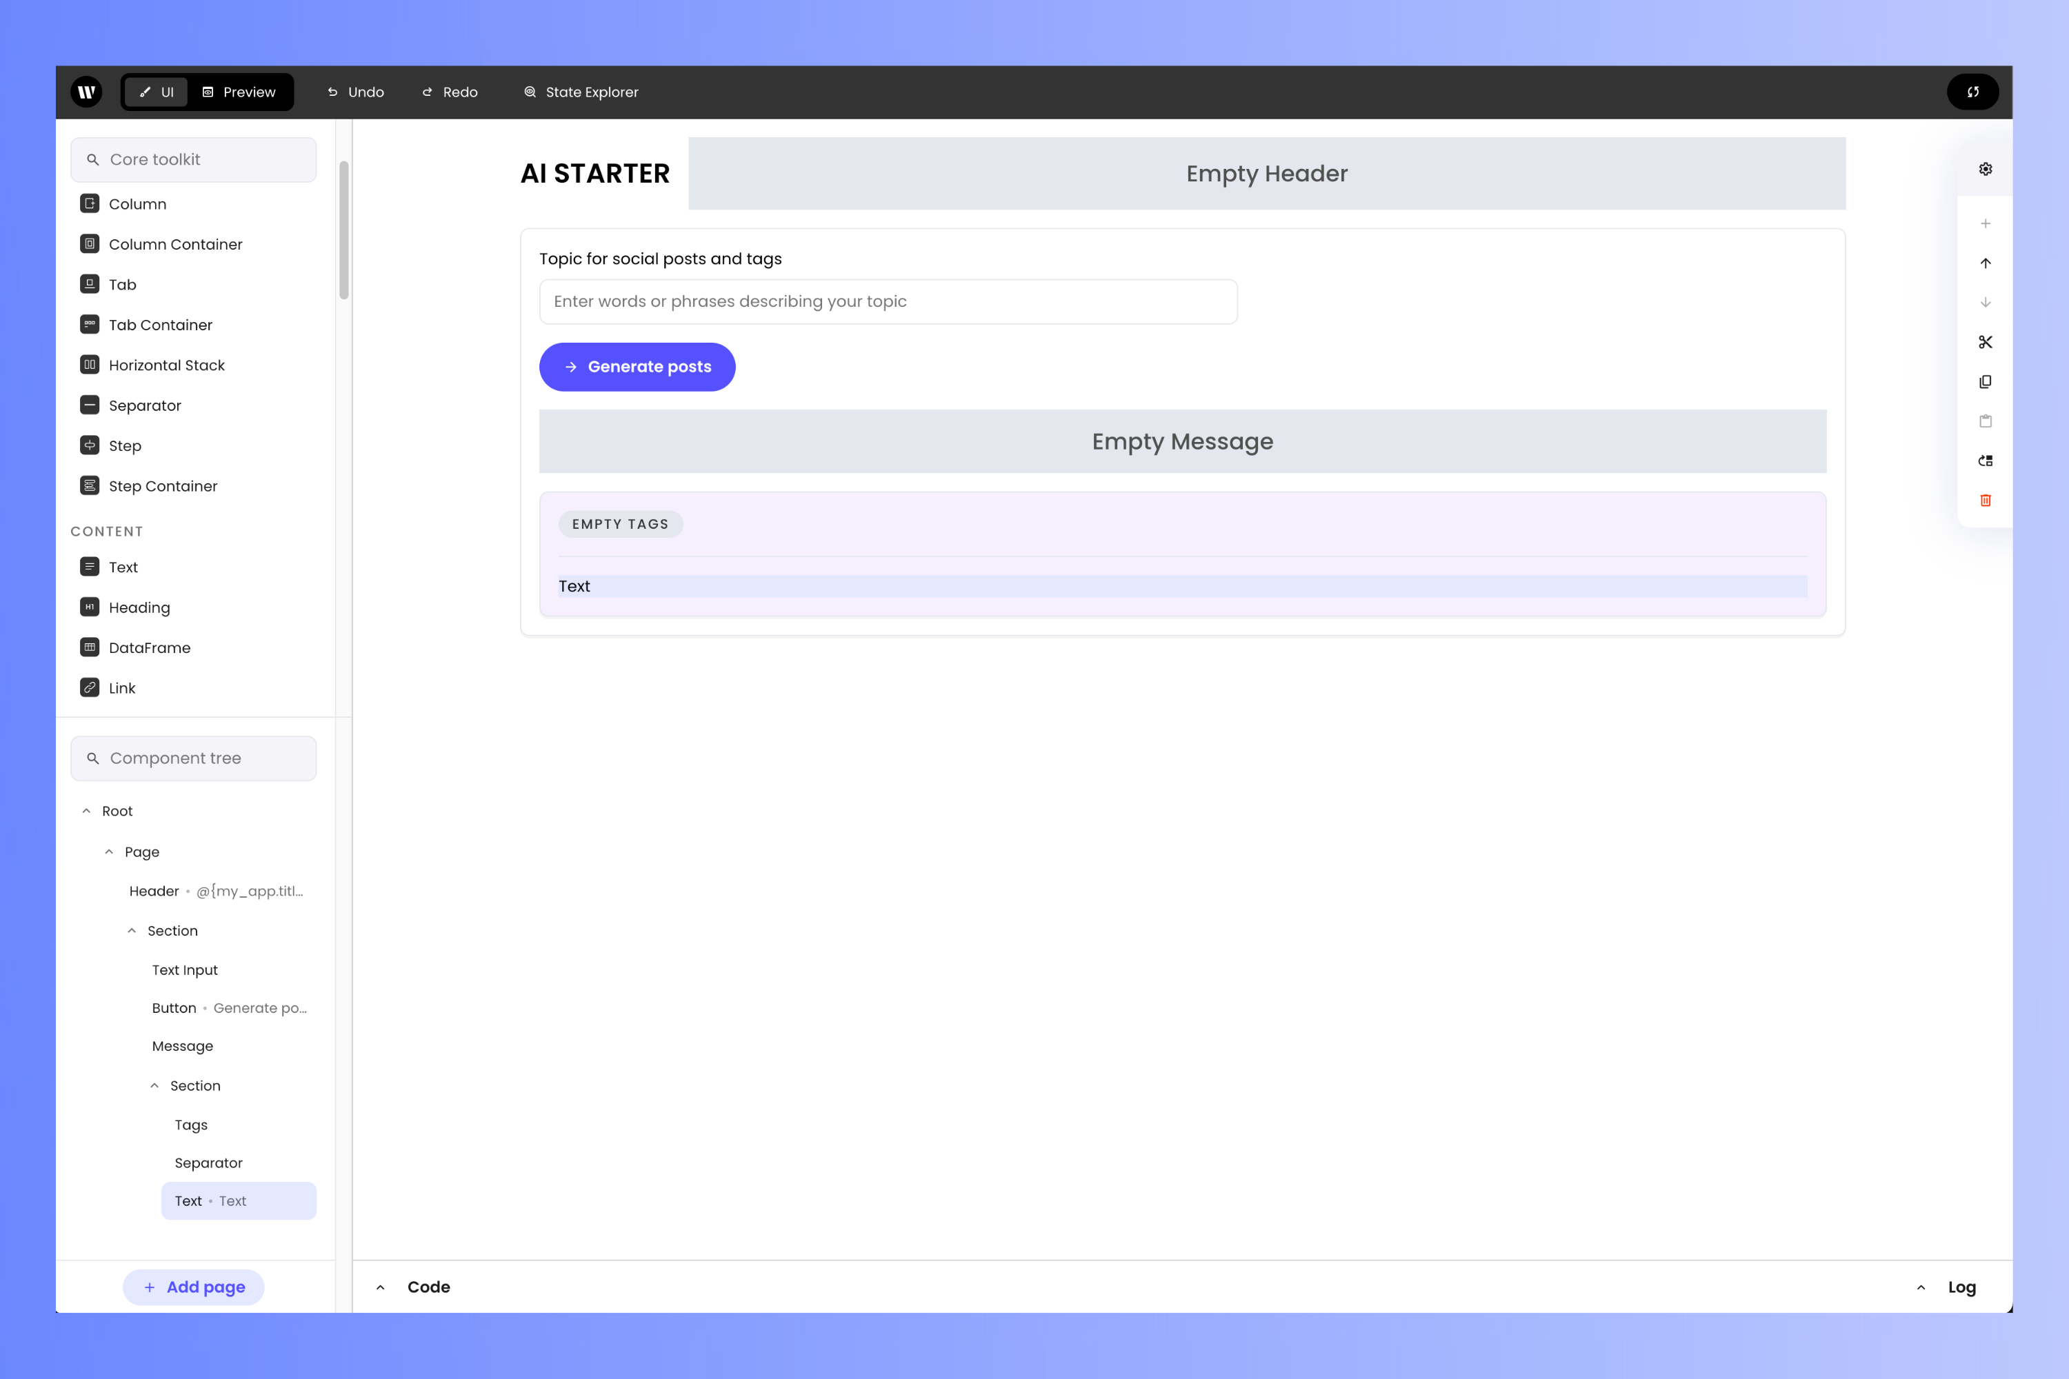2069x1379 pixels.
Task: Click 'Topic for social posts and tags' label
Action: [661, 259]
